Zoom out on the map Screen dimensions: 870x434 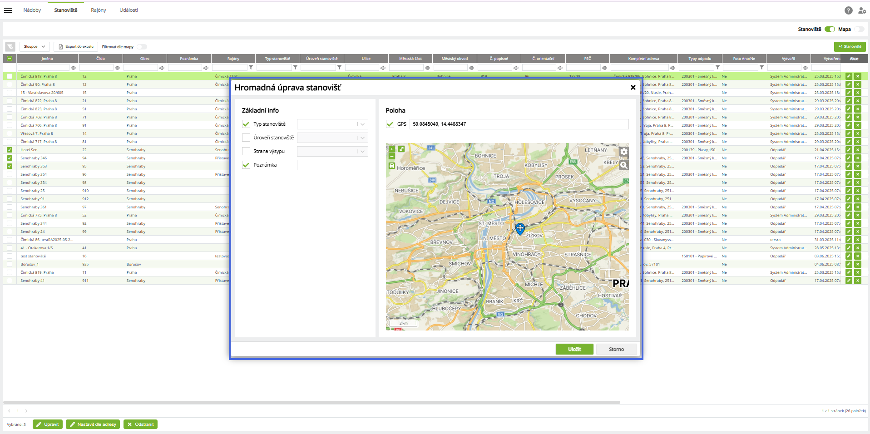392,156
